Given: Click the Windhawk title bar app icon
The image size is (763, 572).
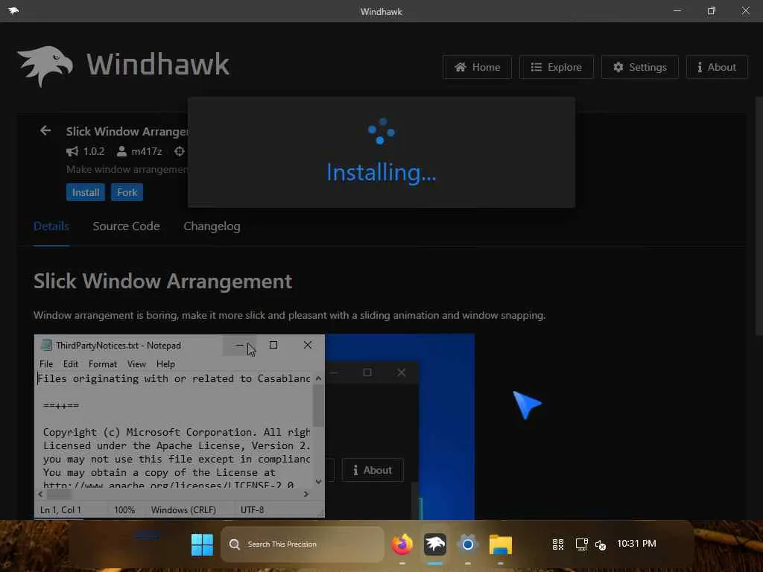Looking at the screenshot, I should (x=13, y=10).
